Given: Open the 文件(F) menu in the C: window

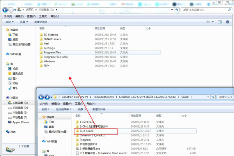Looking at the screenshot, I should [x=8, y=16].
